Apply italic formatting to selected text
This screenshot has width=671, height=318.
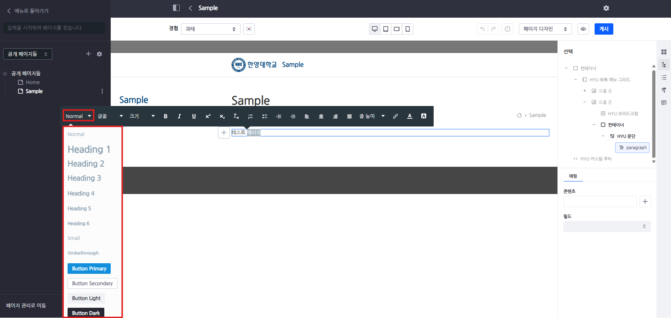179,116
